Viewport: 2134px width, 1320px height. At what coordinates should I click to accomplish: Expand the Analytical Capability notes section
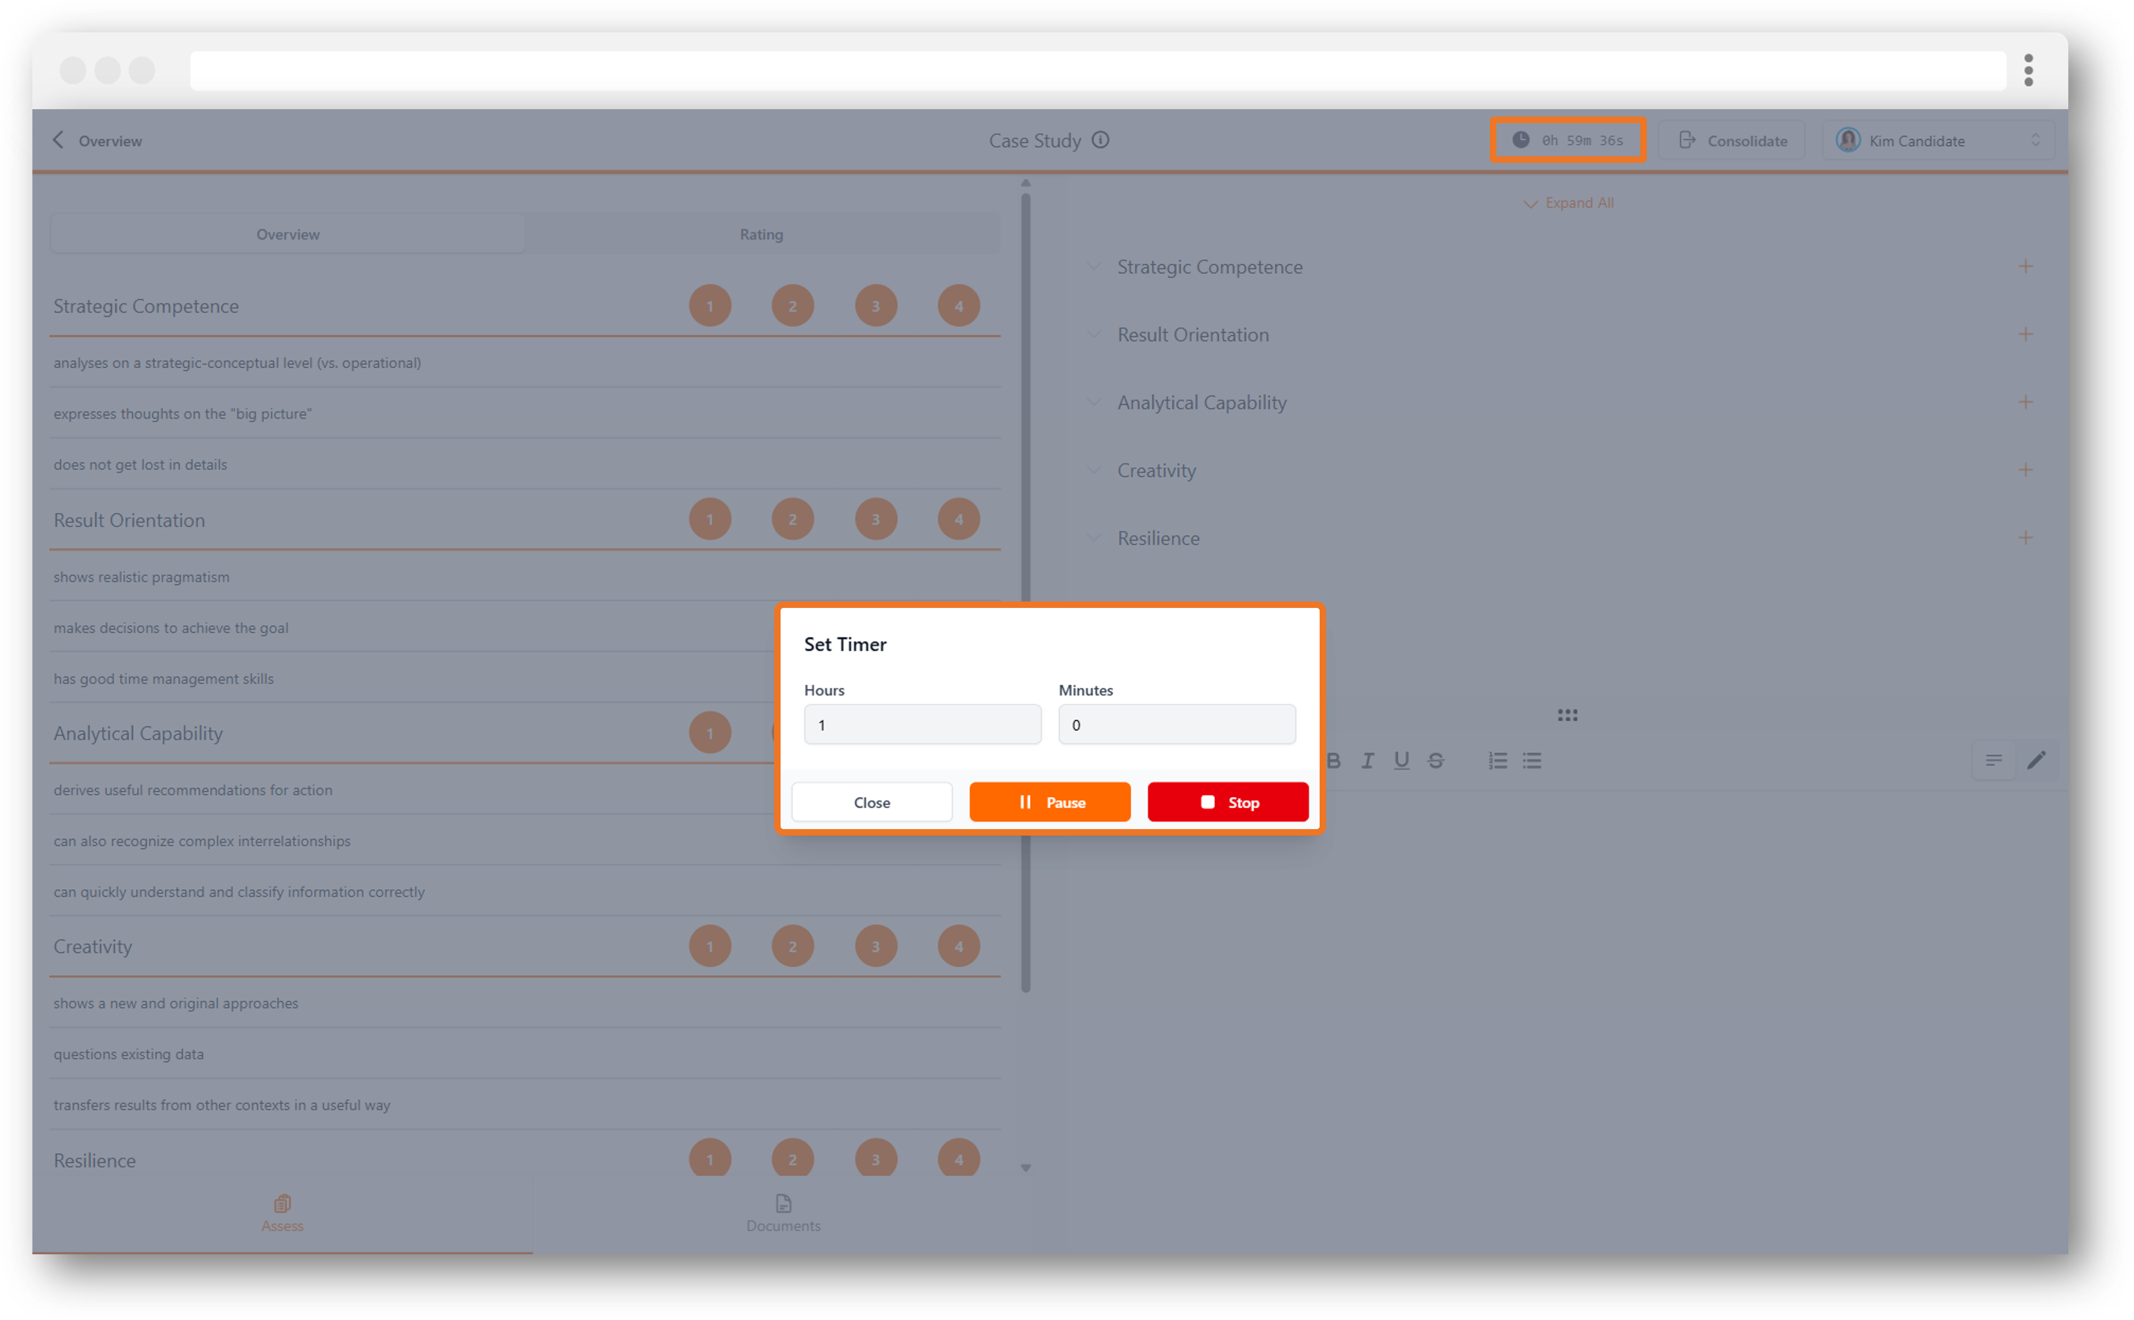[1094, 402]
